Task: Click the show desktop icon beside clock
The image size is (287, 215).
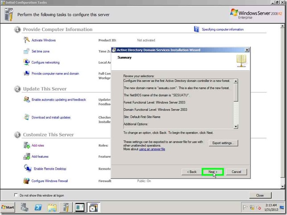Action: [282, 207]
